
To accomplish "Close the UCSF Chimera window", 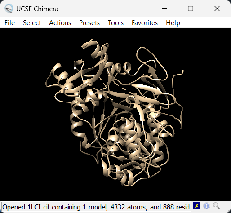I will [x=217, y=9].
